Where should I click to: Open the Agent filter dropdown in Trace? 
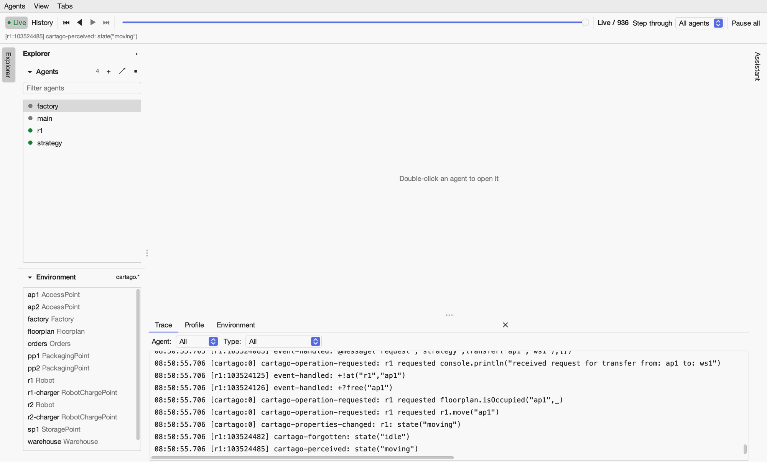197,341
